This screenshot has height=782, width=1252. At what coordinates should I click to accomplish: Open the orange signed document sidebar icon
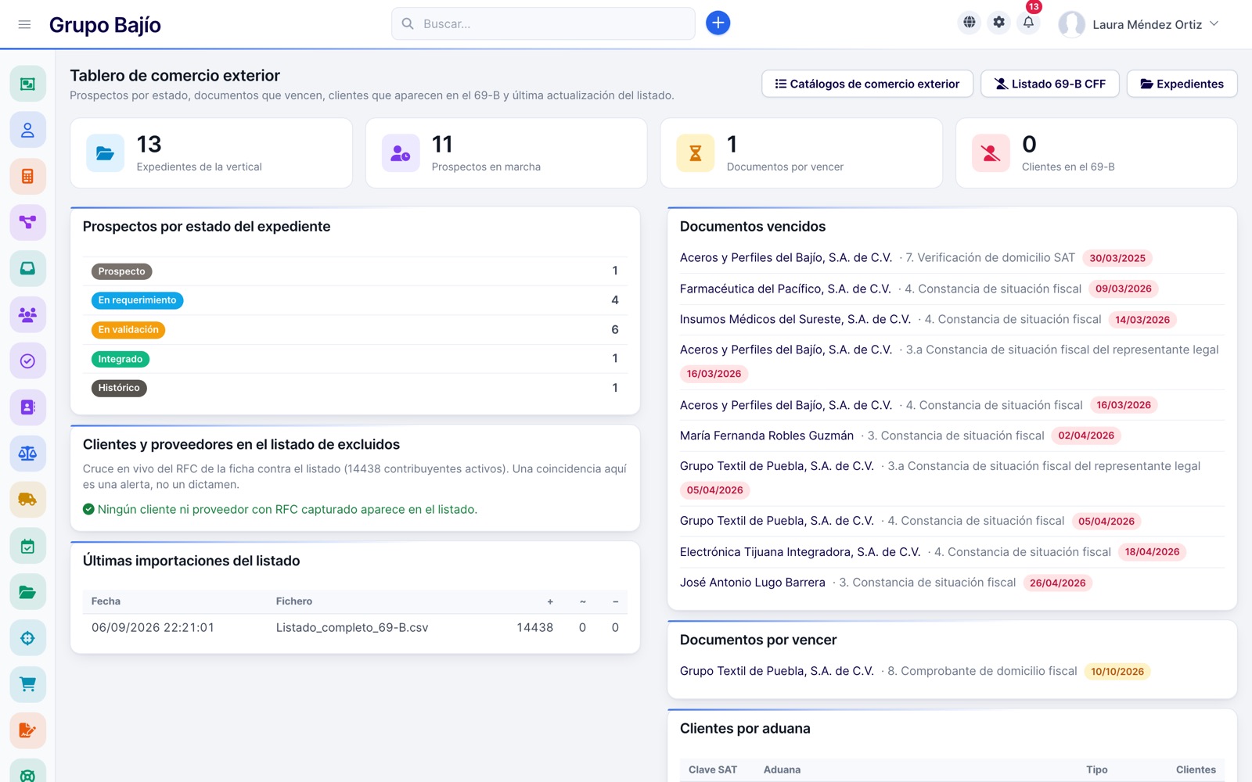tap(27, 730)
